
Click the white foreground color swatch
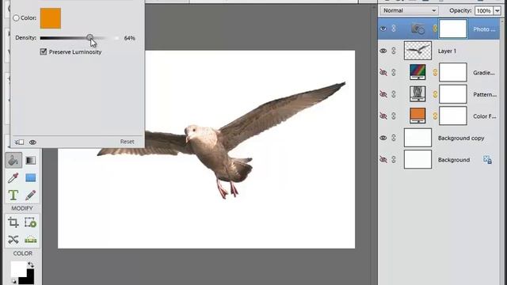pos(18,269)
